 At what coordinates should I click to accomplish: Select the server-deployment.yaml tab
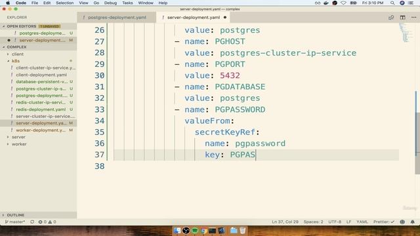click(194, 18)
